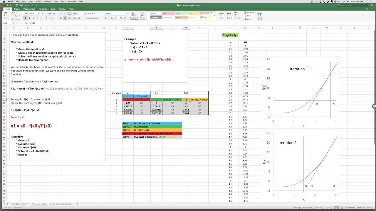Toggle Underline formatting

tap(33, 18)
